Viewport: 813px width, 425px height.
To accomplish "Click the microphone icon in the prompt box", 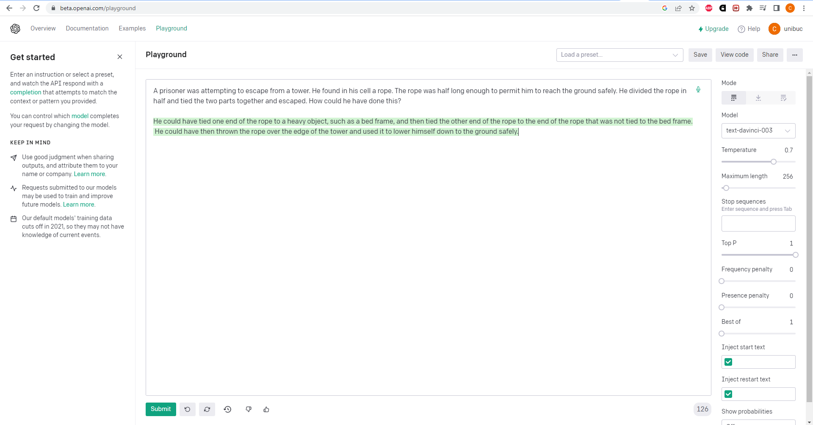I will click(x=698, y=89).
